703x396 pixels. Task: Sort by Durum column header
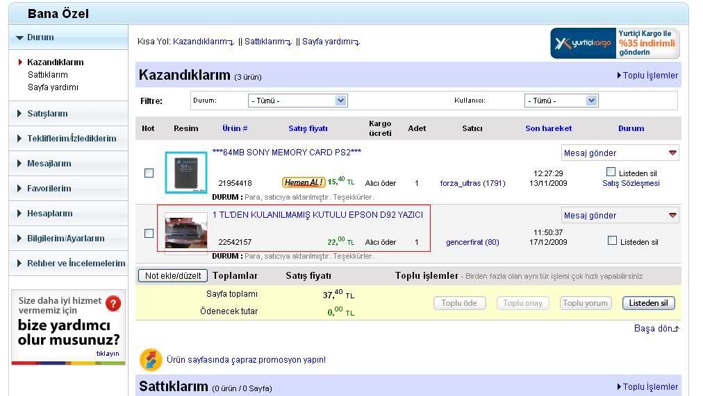631,128
